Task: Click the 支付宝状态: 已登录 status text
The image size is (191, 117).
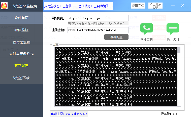Action: pyautogui.click(x=58, y=6)
